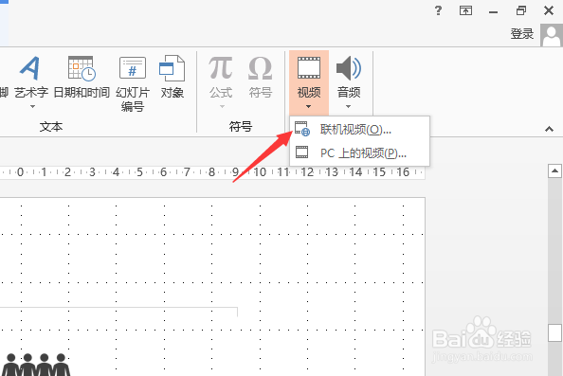Expand the 音频 dropdown arrow
Screen dimensions: 563x376
[x=348, y=107]
